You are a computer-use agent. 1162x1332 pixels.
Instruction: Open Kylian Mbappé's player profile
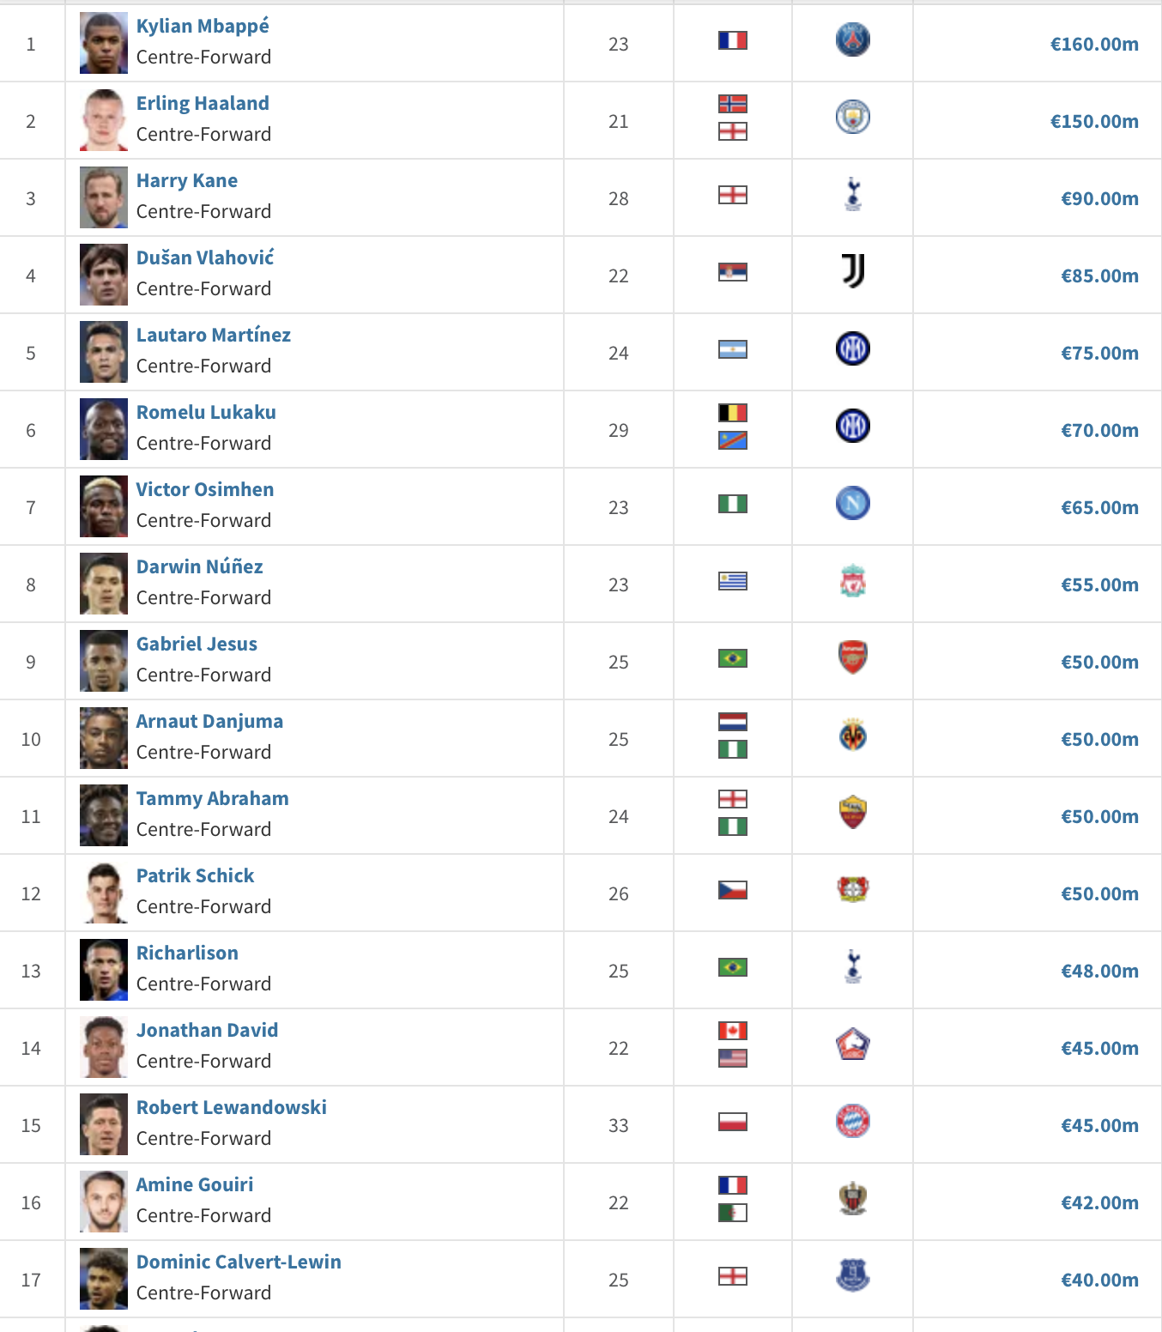pos(203,26)
